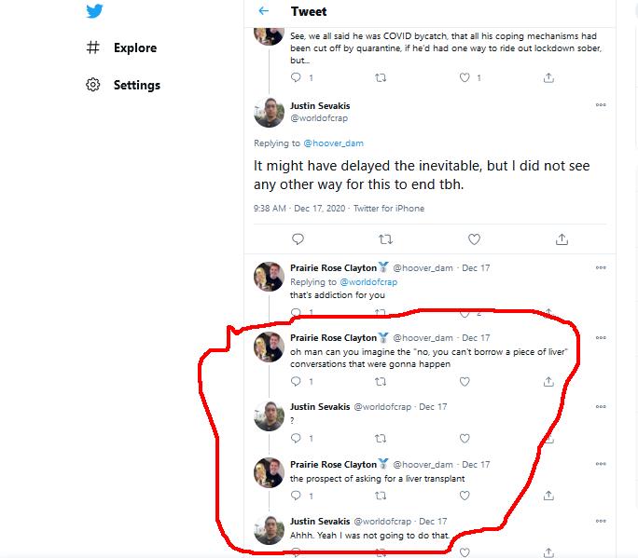638x558 pixels.
Task: Open more menu on "that's addiction for you" reply
Action: click(600, 267)
